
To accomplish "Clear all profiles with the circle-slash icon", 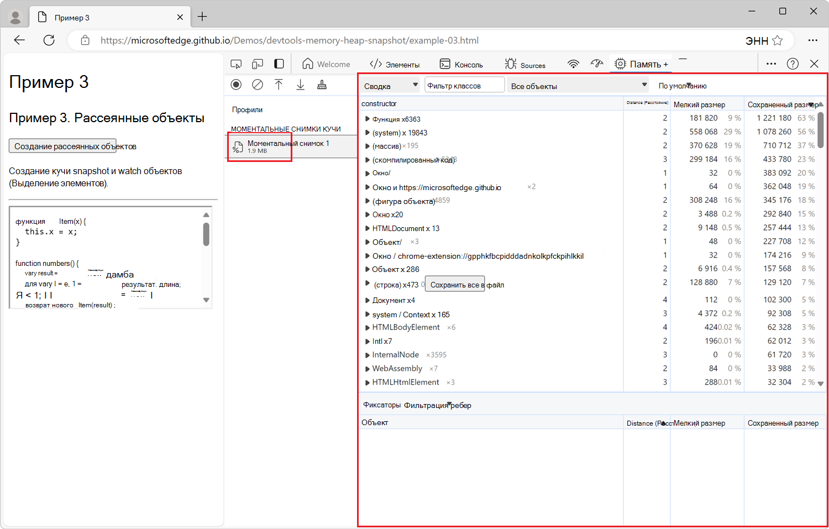I will point(258,85).
